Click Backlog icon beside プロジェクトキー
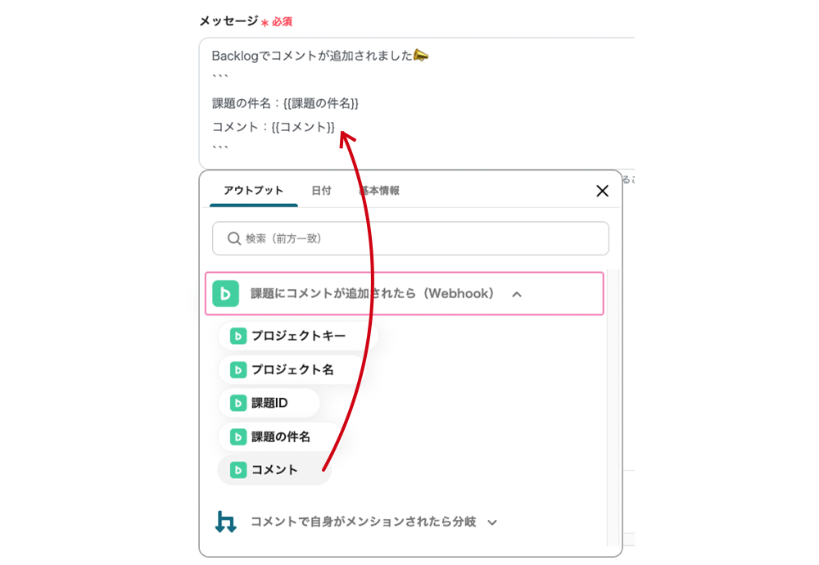This screenshot has width=819, height=565. point(238,336)
